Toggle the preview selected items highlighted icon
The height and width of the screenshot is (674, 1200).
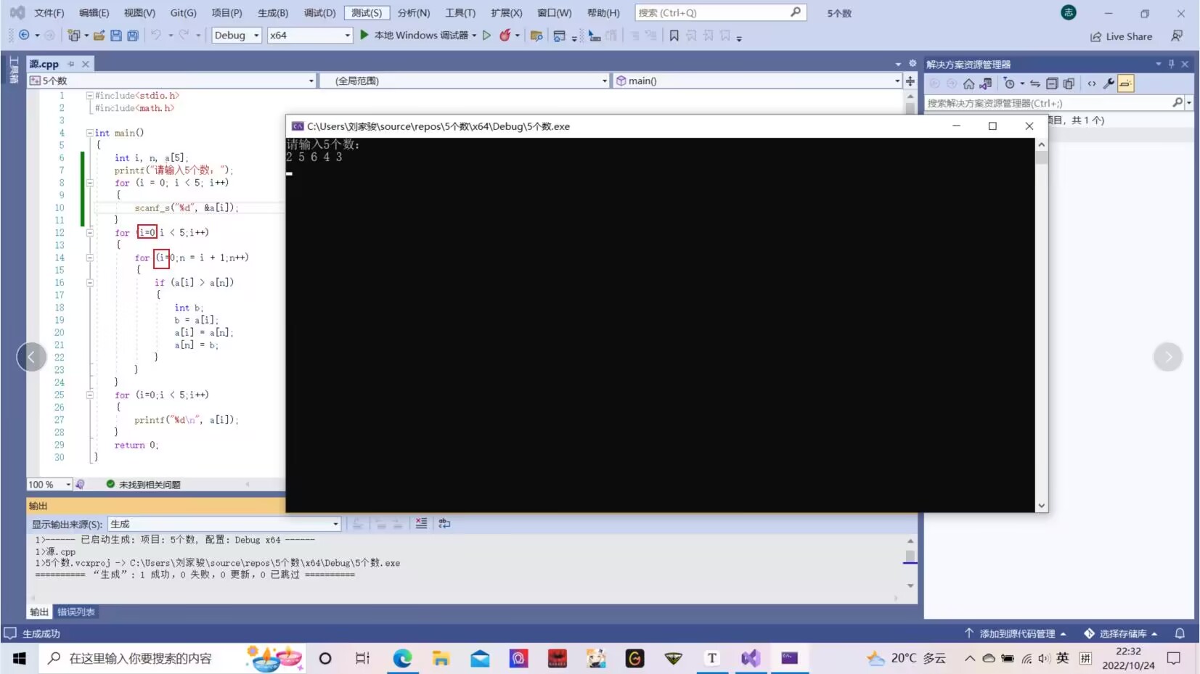coord(1125,83)
